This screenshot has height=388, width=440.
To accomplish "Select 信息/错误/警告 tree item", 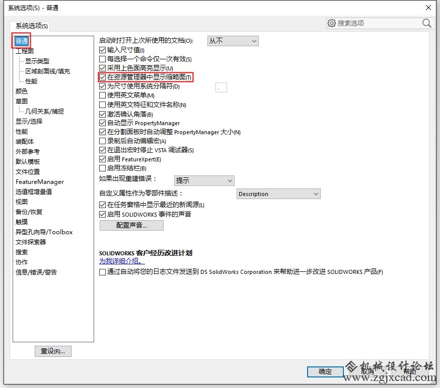I will coord(36,272).
